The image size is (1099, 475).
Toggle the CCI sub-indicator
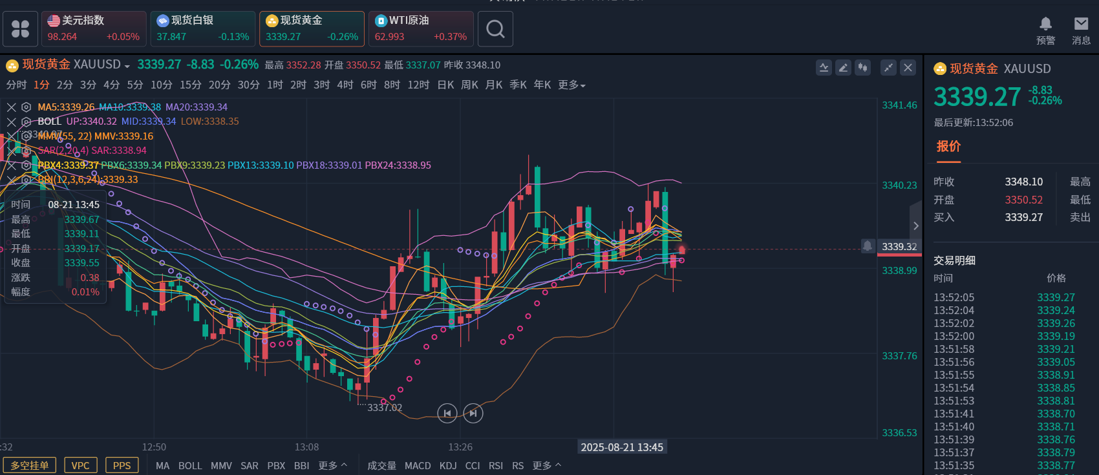pos(473,465)
